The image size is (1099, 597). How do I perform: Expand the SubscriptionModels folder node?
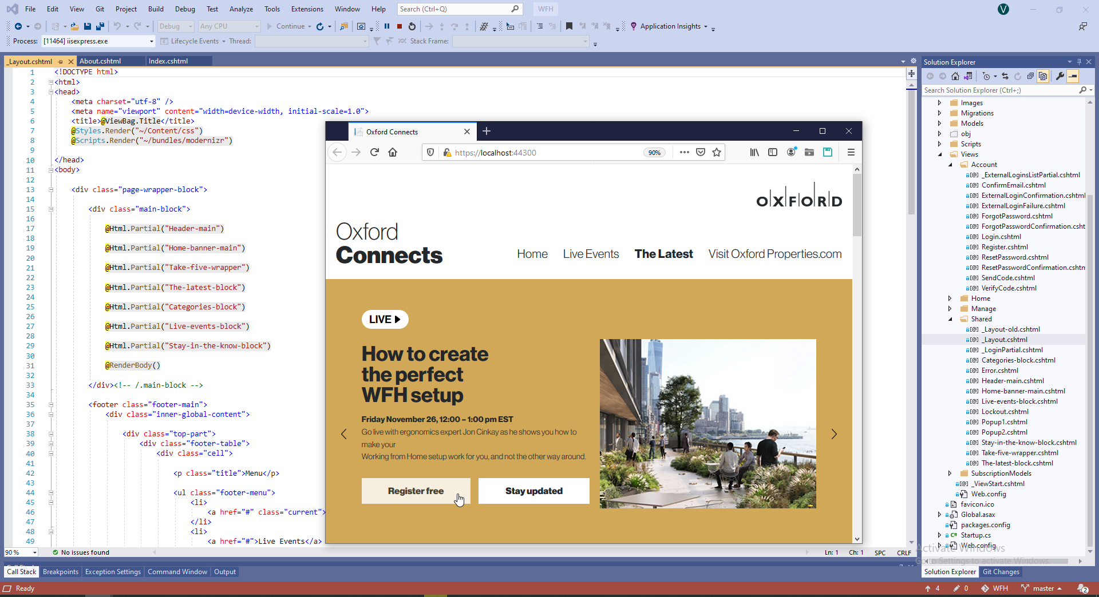(x=950, y=473)
